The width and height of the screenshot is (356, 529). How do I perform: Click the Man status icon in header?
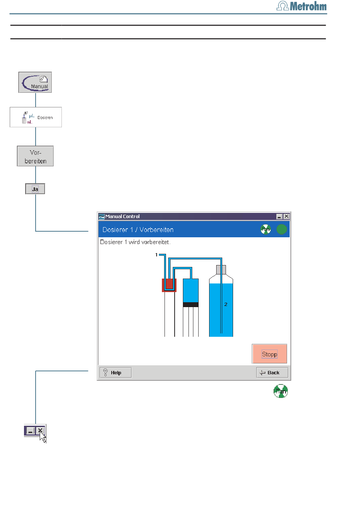[266, 229]
